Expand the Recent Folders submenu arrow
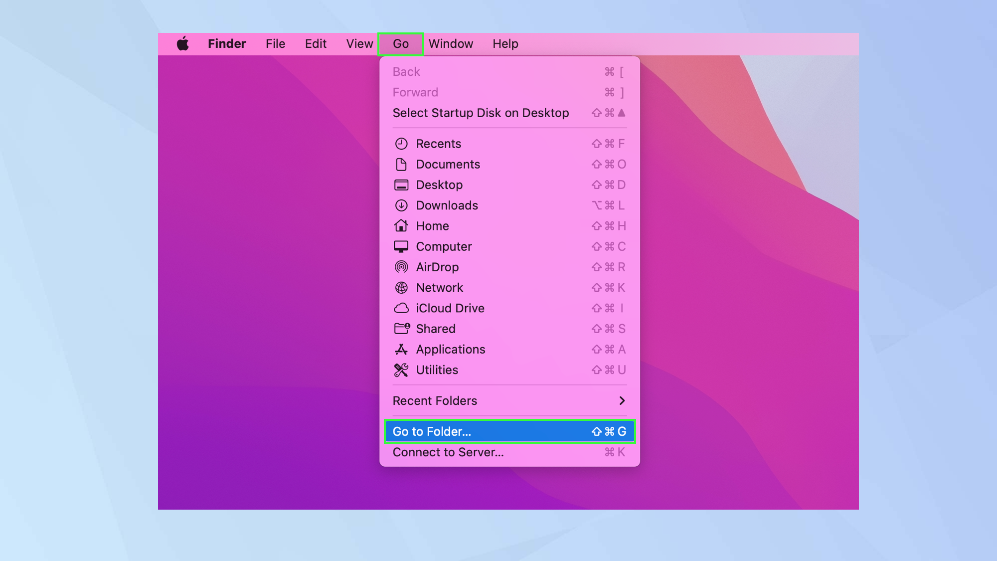This screenshot has height=561, width=997. coord(622,401)
